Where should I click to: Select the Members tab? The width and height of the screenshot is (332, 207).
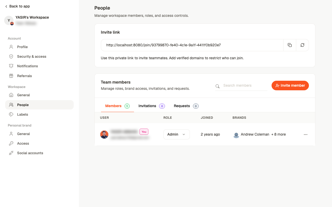point(117,106)
